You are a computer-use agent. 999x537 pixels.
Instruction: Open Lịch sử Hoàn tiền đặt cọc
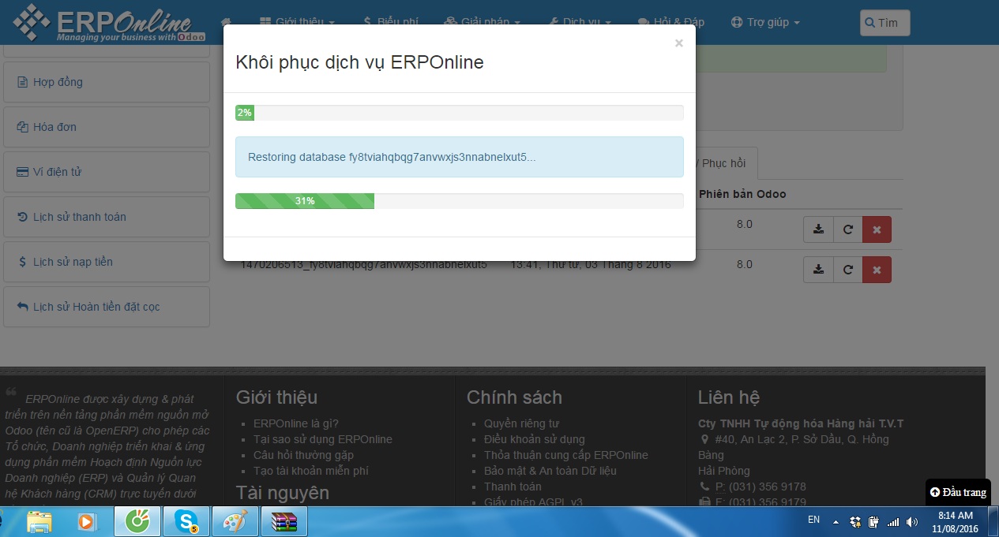click(107, 307)
